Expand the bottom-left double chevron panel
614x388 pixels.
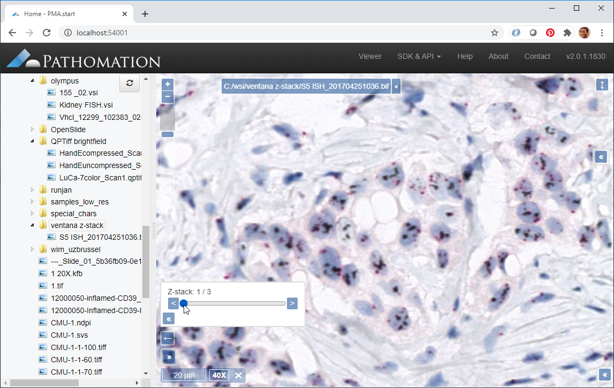click(168, 357)
